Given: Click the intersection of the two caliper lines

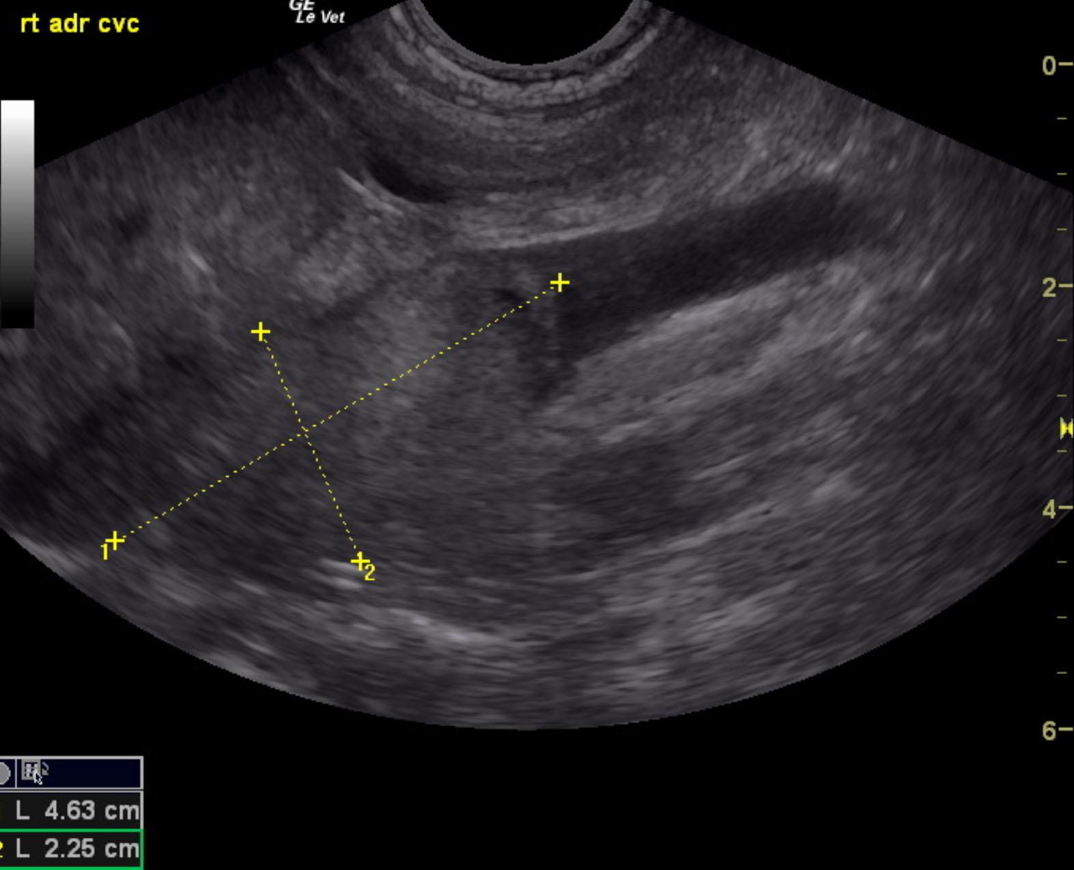Looking at the screenshot, I should coord(305,432).
